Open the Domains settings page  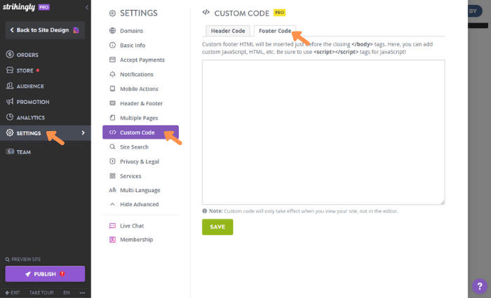click(x=132, y=31)
